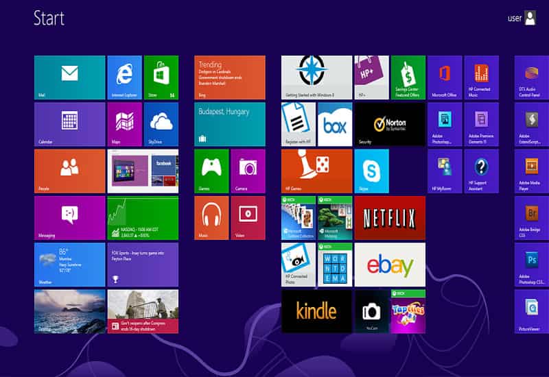Open DTS Audio Control Panel tile
The width and height of the screenshot is (549, 377).
[x=532, y=77]
